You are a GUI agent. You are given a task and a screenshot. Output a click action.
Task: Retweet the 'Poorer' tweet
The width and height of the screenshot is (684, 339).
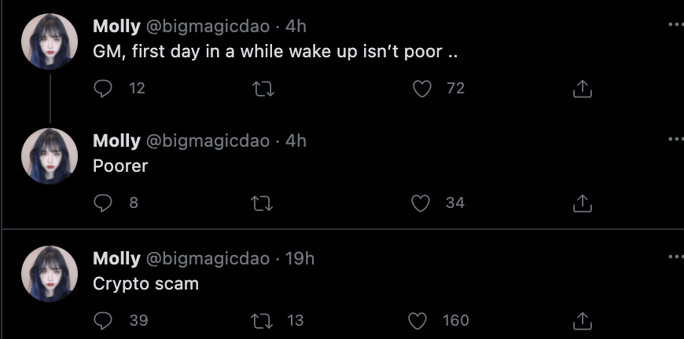262,203
